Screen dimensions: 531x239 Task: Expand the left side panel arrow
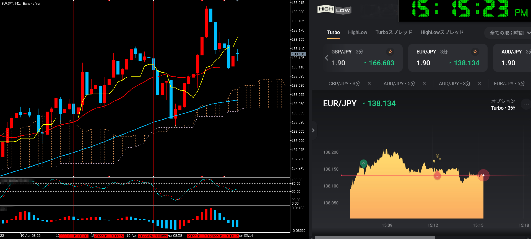[x=313, y=130]
